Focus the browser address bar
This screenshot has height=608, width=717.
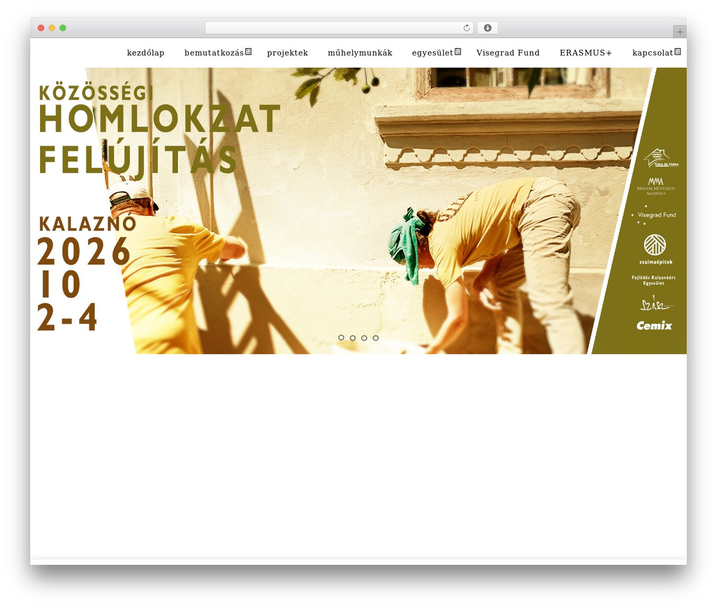(x=339, y=28)
